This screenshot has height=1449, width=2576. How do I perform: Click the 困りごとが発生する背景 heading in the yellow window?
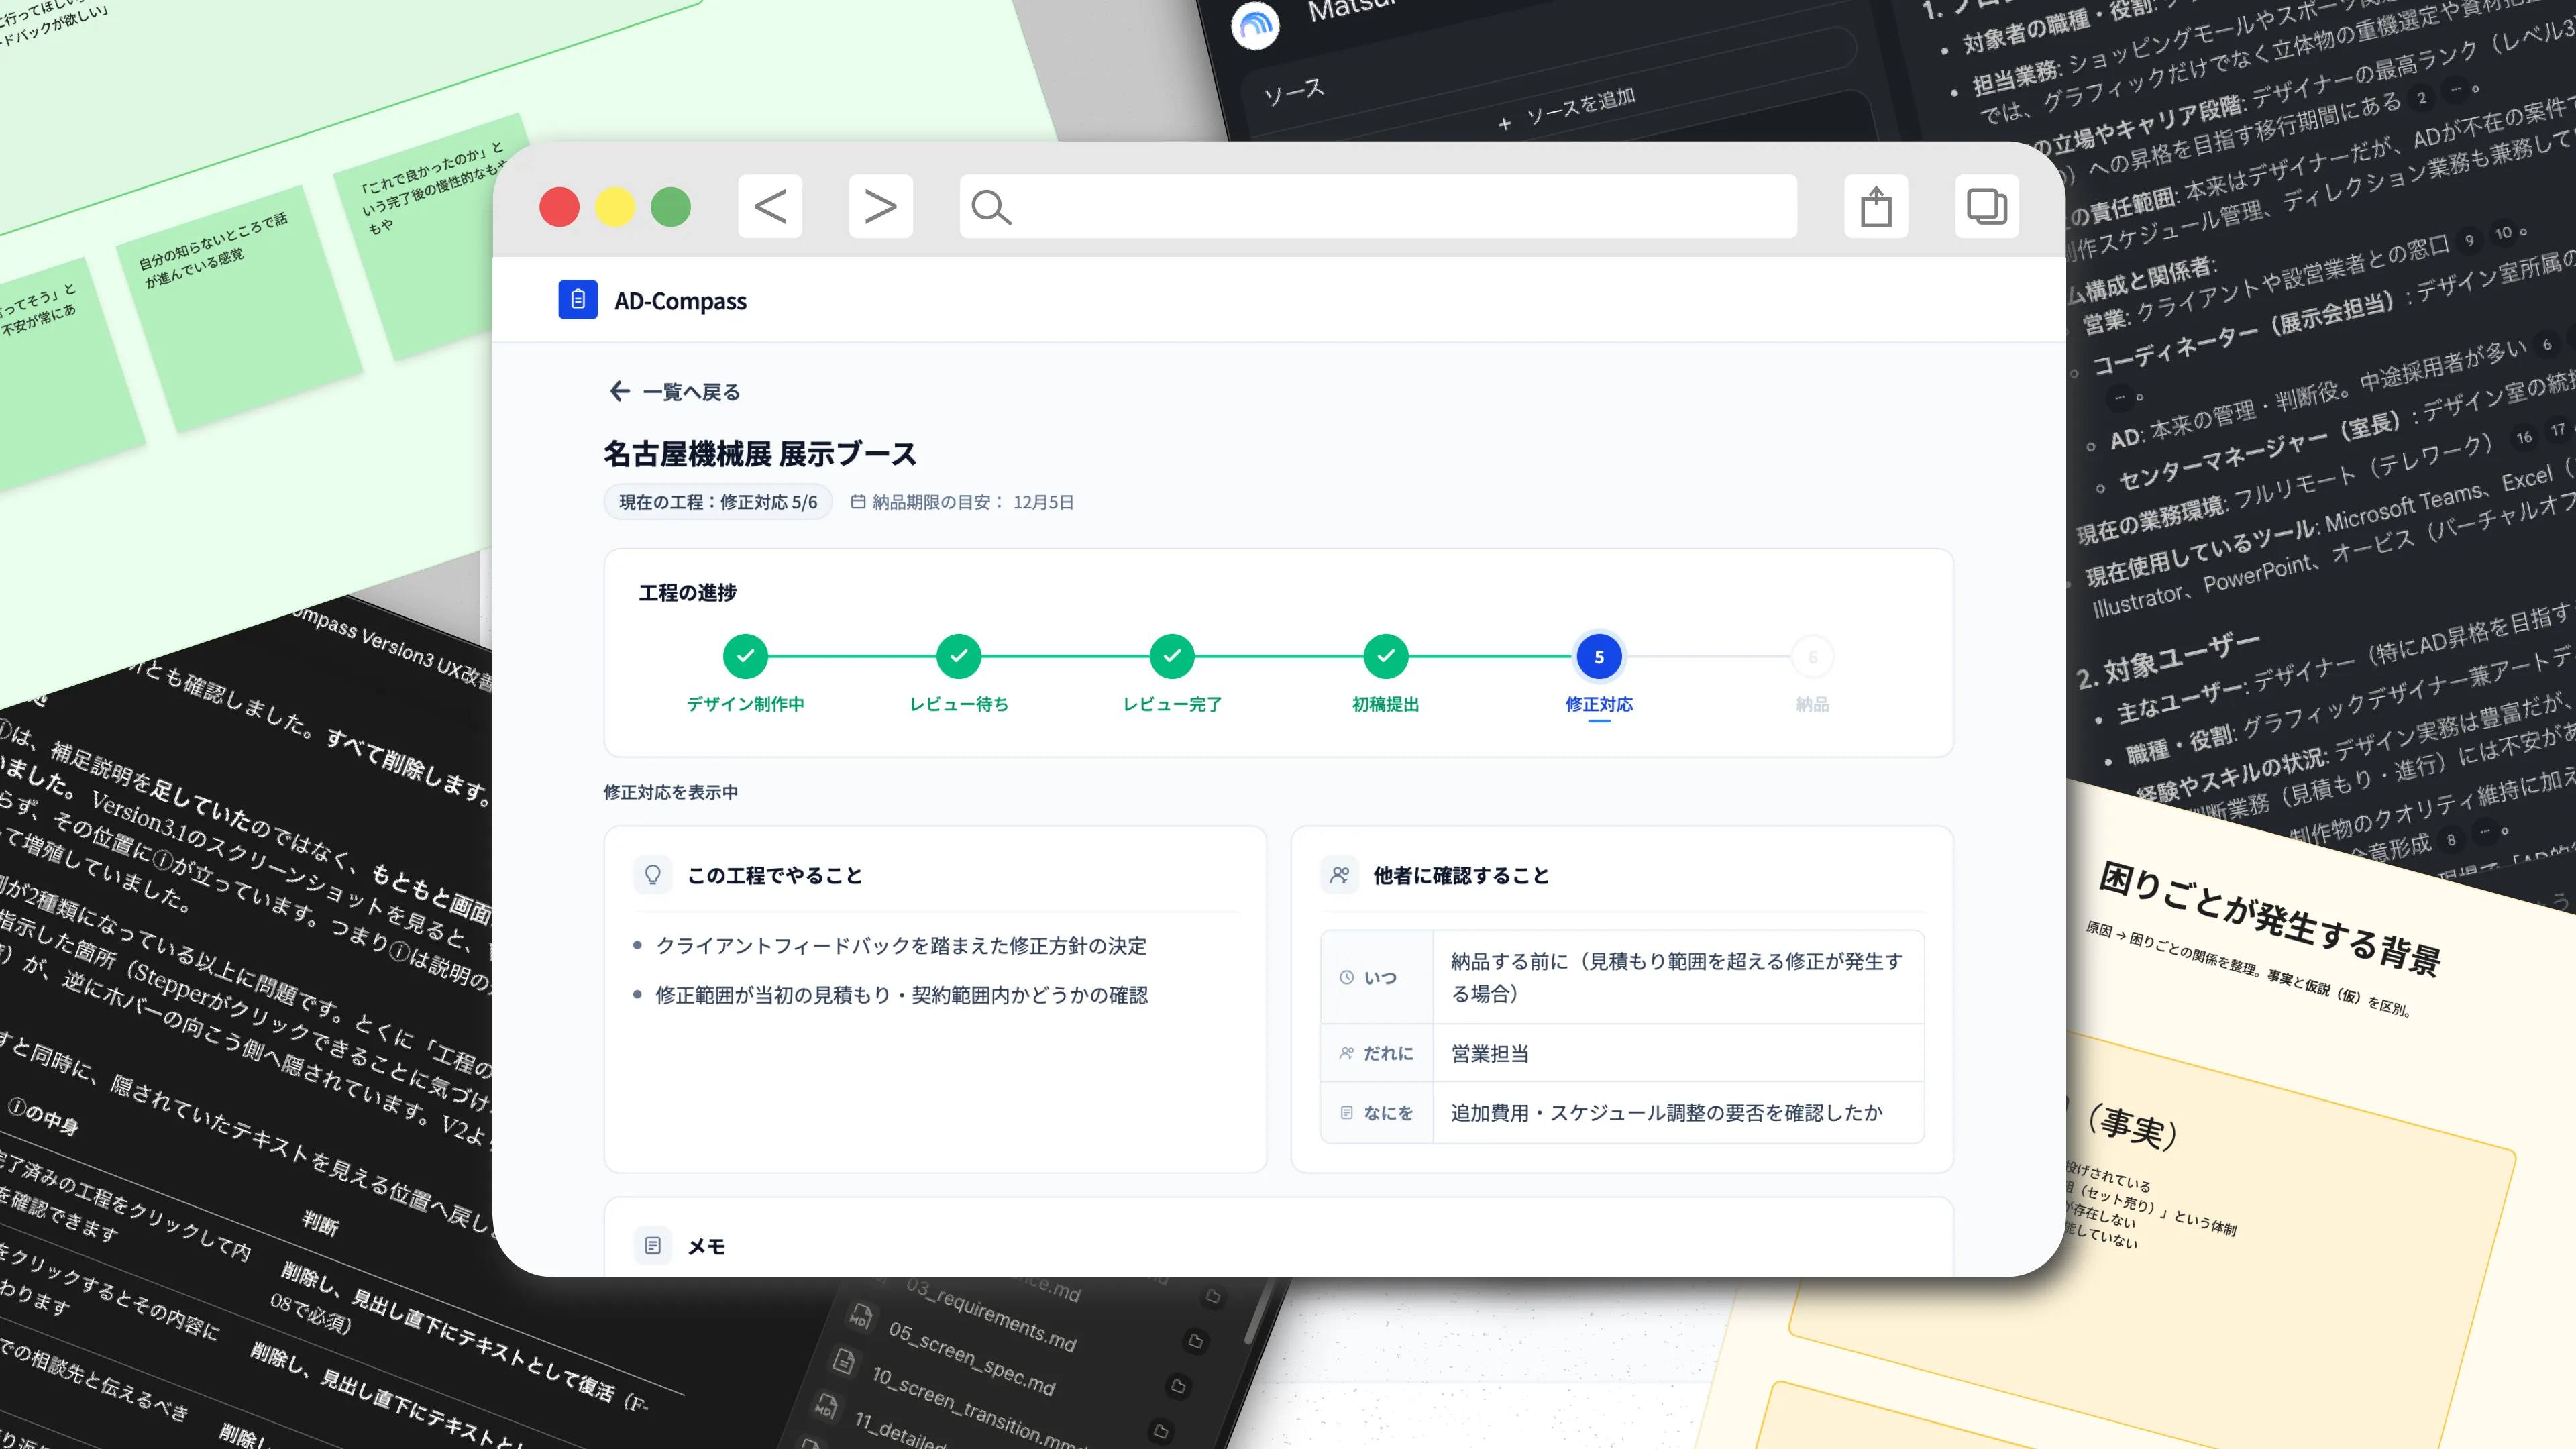coord(2270,918)
